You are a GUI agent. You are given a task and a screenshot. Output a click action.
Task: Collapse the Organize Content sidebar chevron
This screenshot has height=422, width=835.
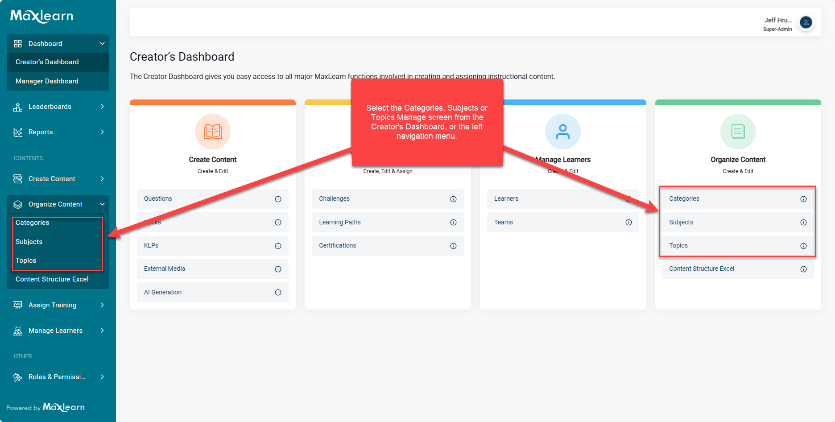click(102, 204)
